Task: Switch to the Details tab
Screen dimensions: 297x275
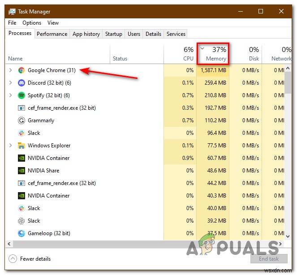Action: point(153,34)
